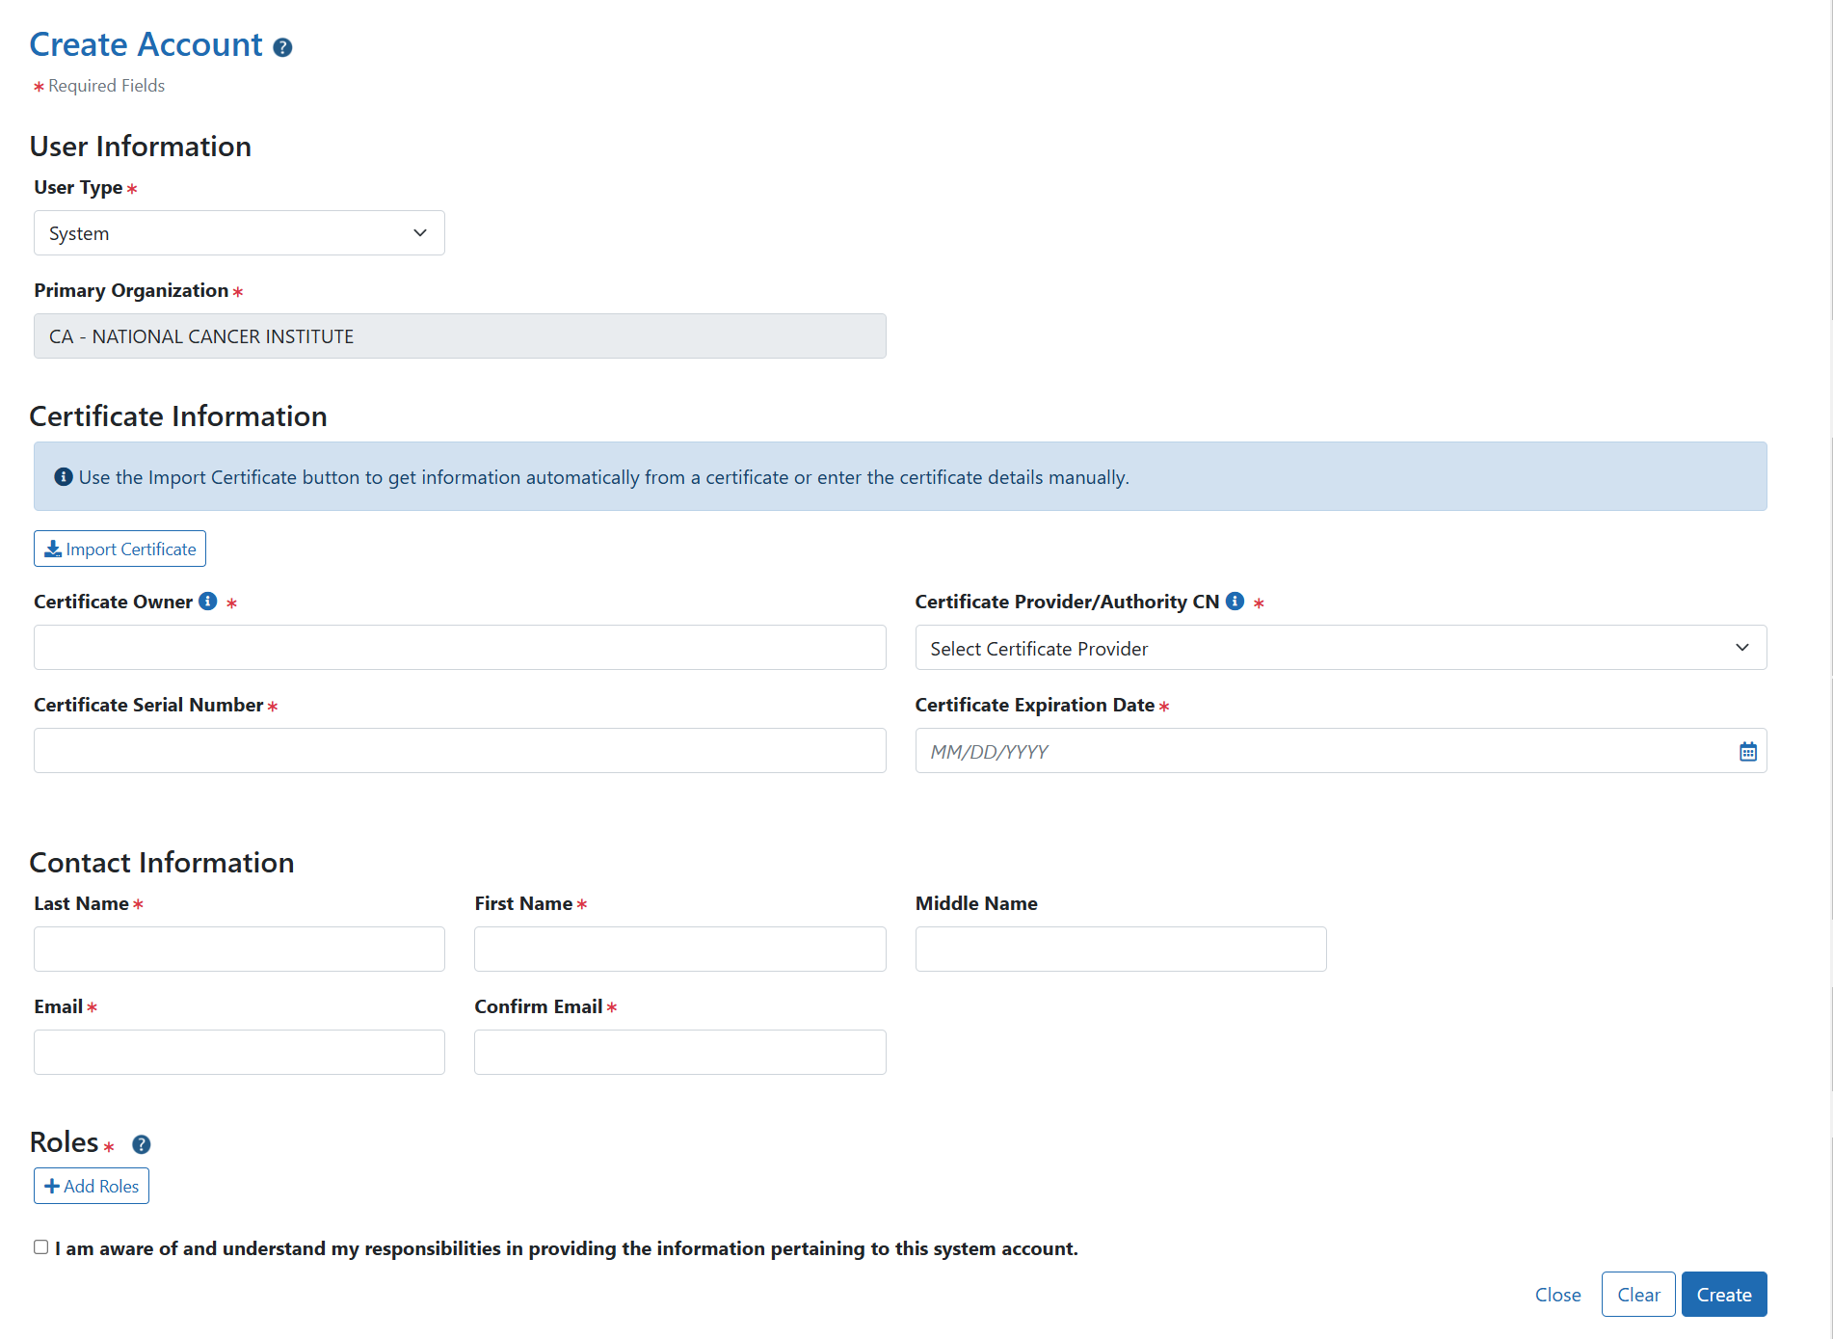Focus the Middle Name field

tap(1121, 950)
